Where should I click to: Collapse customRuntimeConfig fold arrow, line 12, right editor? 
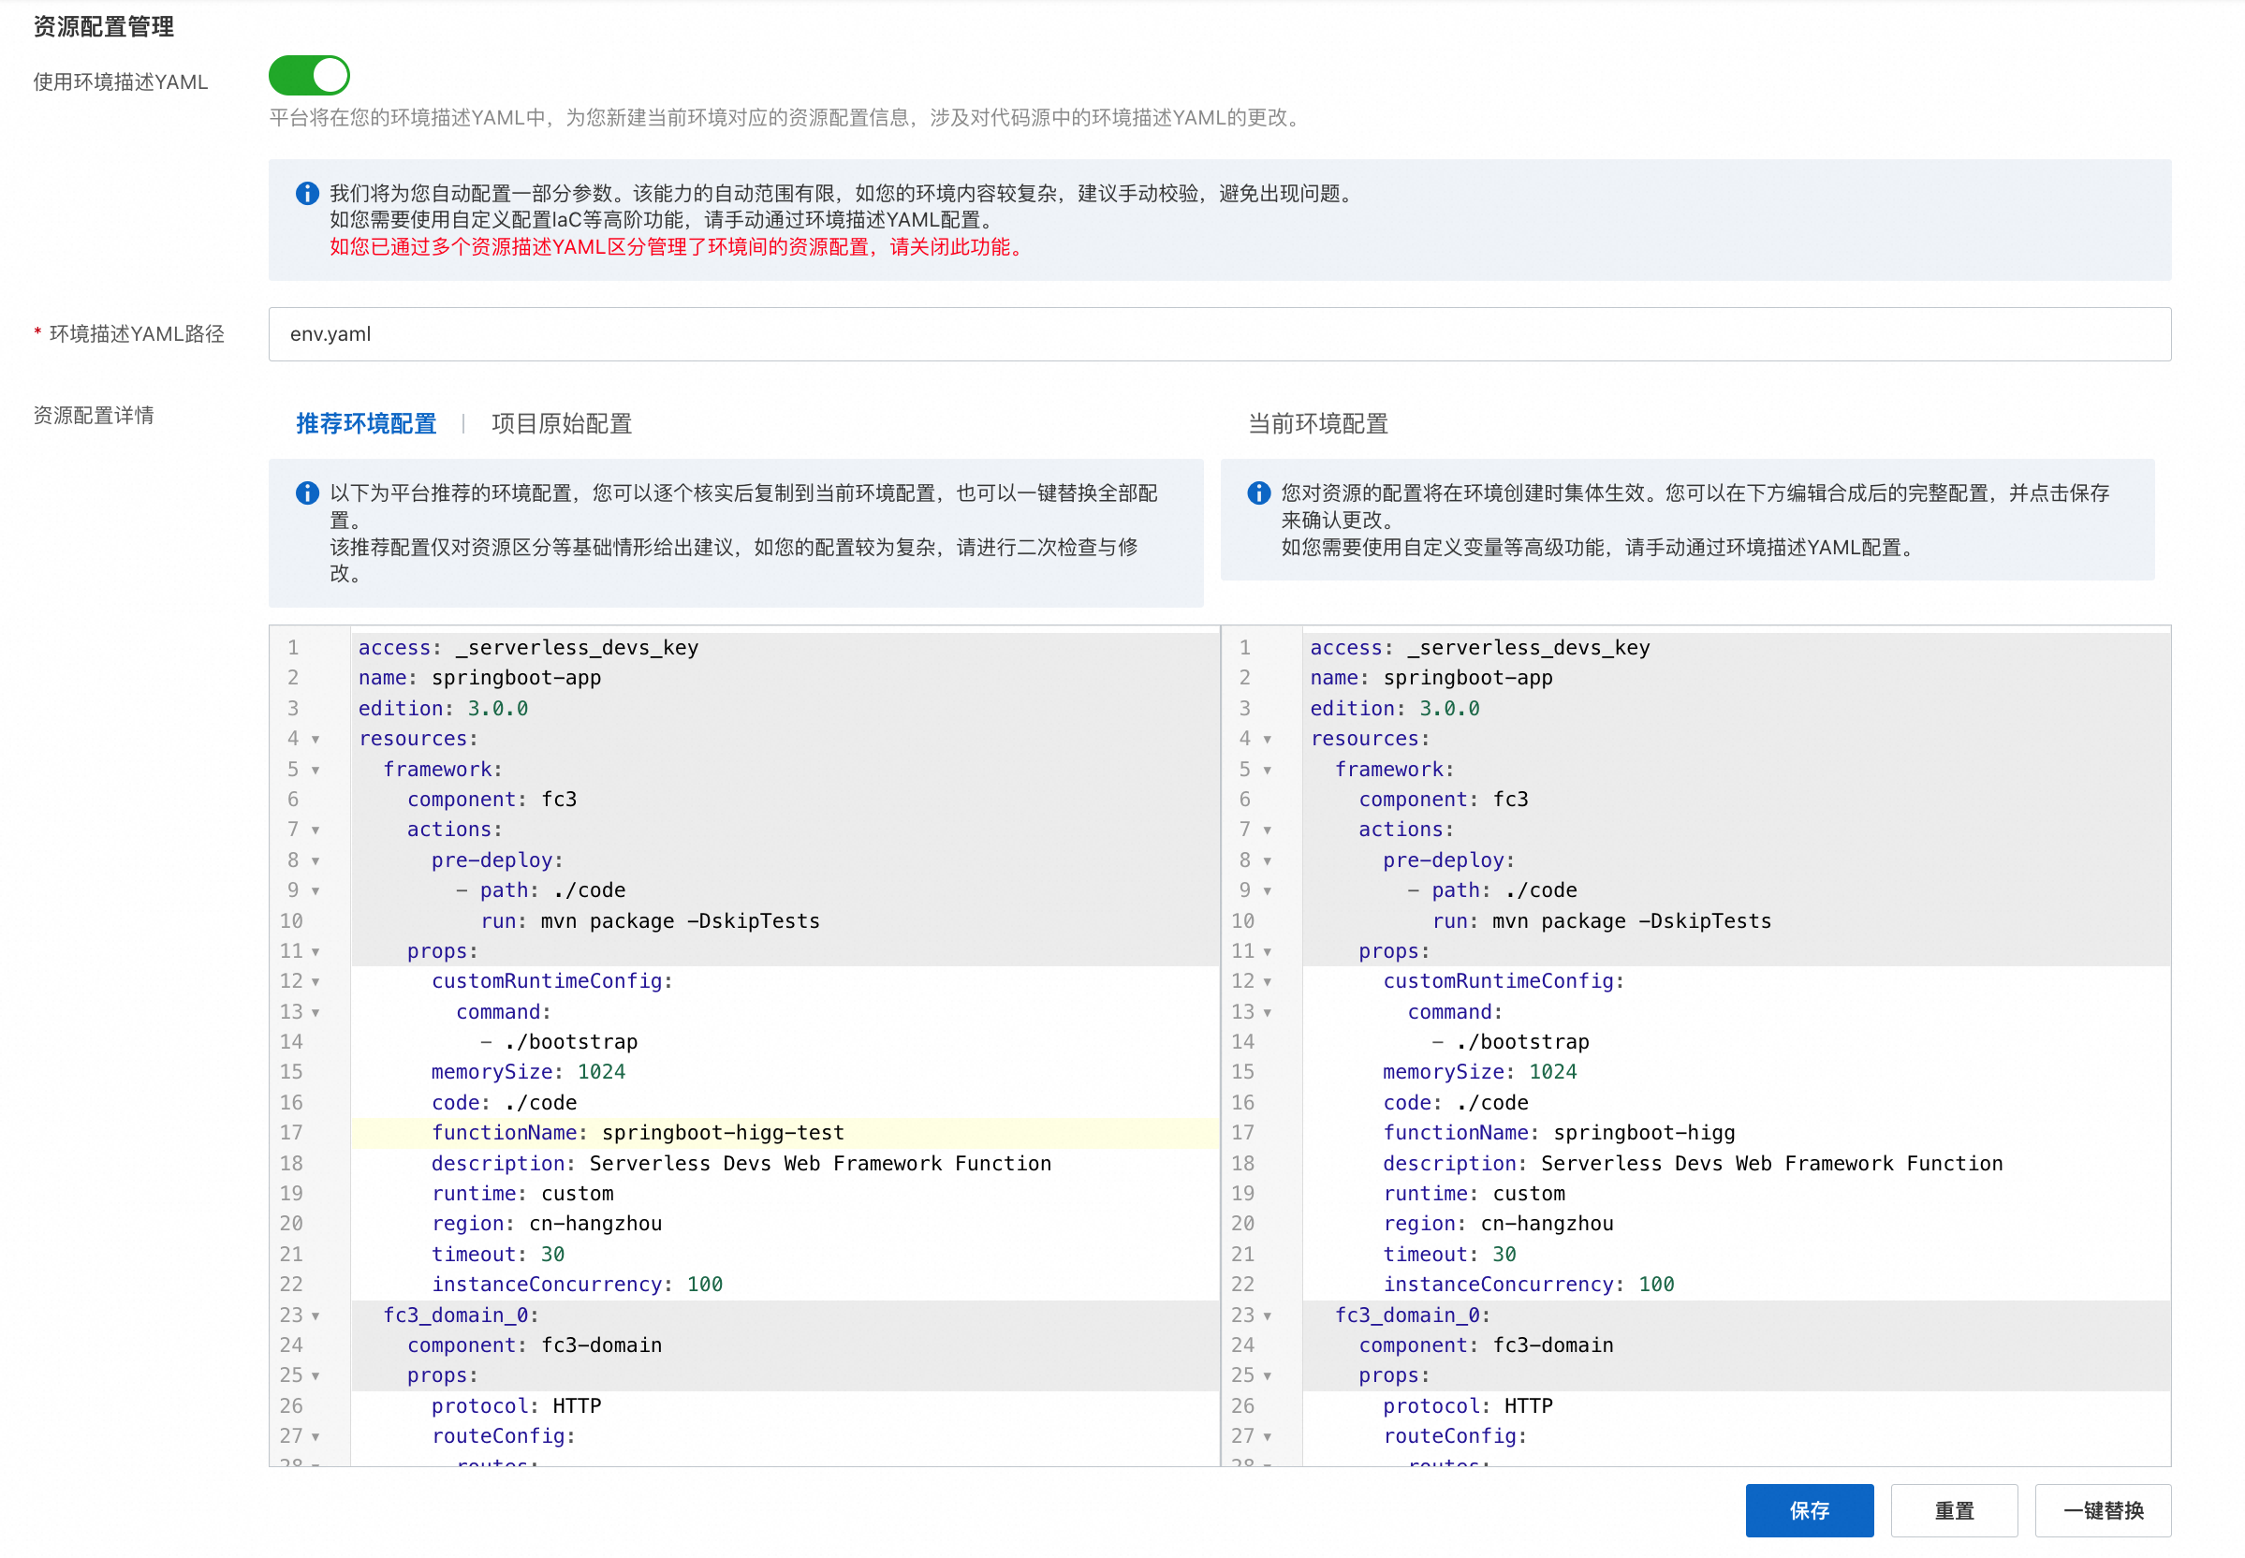tap(1267, 982)
